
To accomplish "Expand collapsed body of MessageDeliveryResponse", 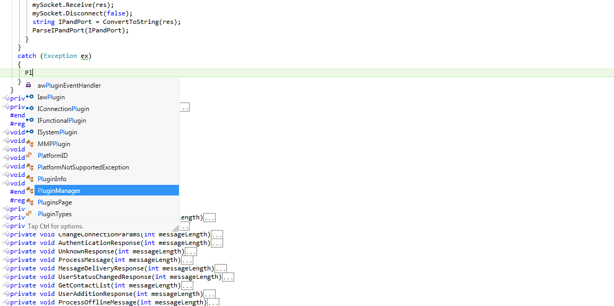I will 220,269.
